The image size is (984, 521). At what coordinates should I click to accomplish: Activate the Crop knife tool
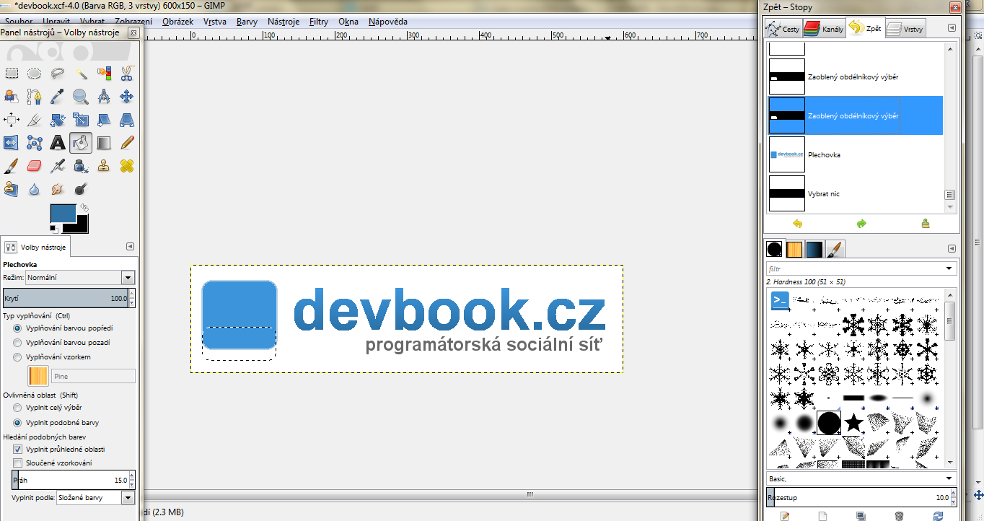coord(35,119)
